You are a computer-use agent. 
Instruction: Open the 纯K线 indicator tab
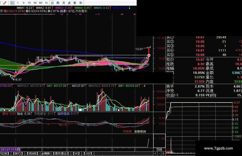[32, 153]
